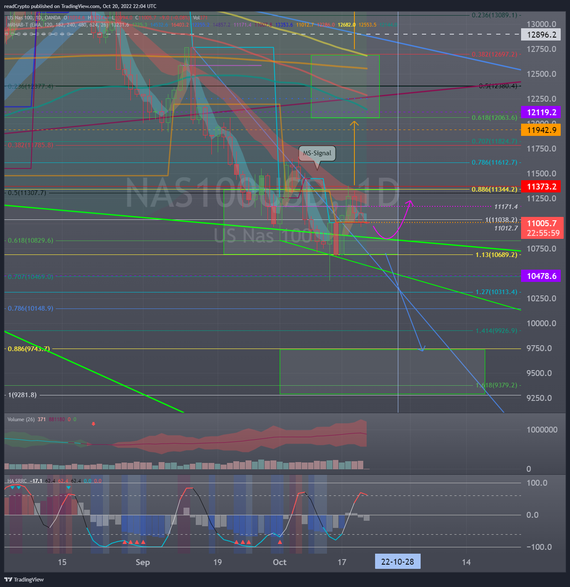This screenshot has width=570, height=587.
Task: Click the readCrypto published header text
Action: tap(80, 6)
